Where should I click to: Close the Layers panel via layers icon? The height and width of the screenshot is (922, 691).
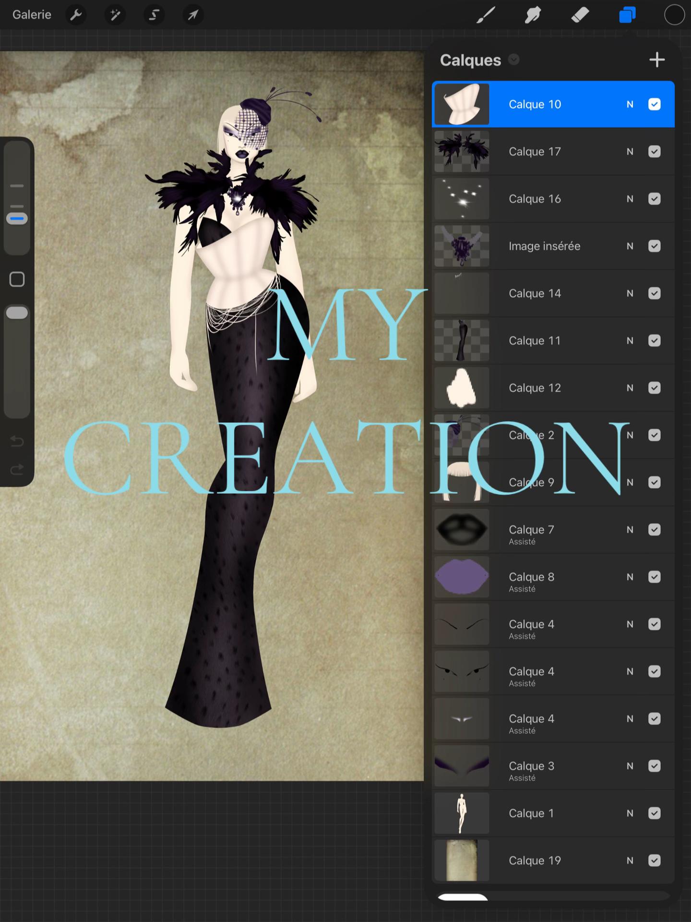(x=627, y=15)
